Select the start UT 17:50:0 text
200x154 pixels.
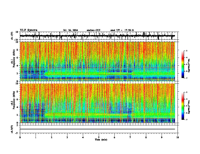coord(122,30)
